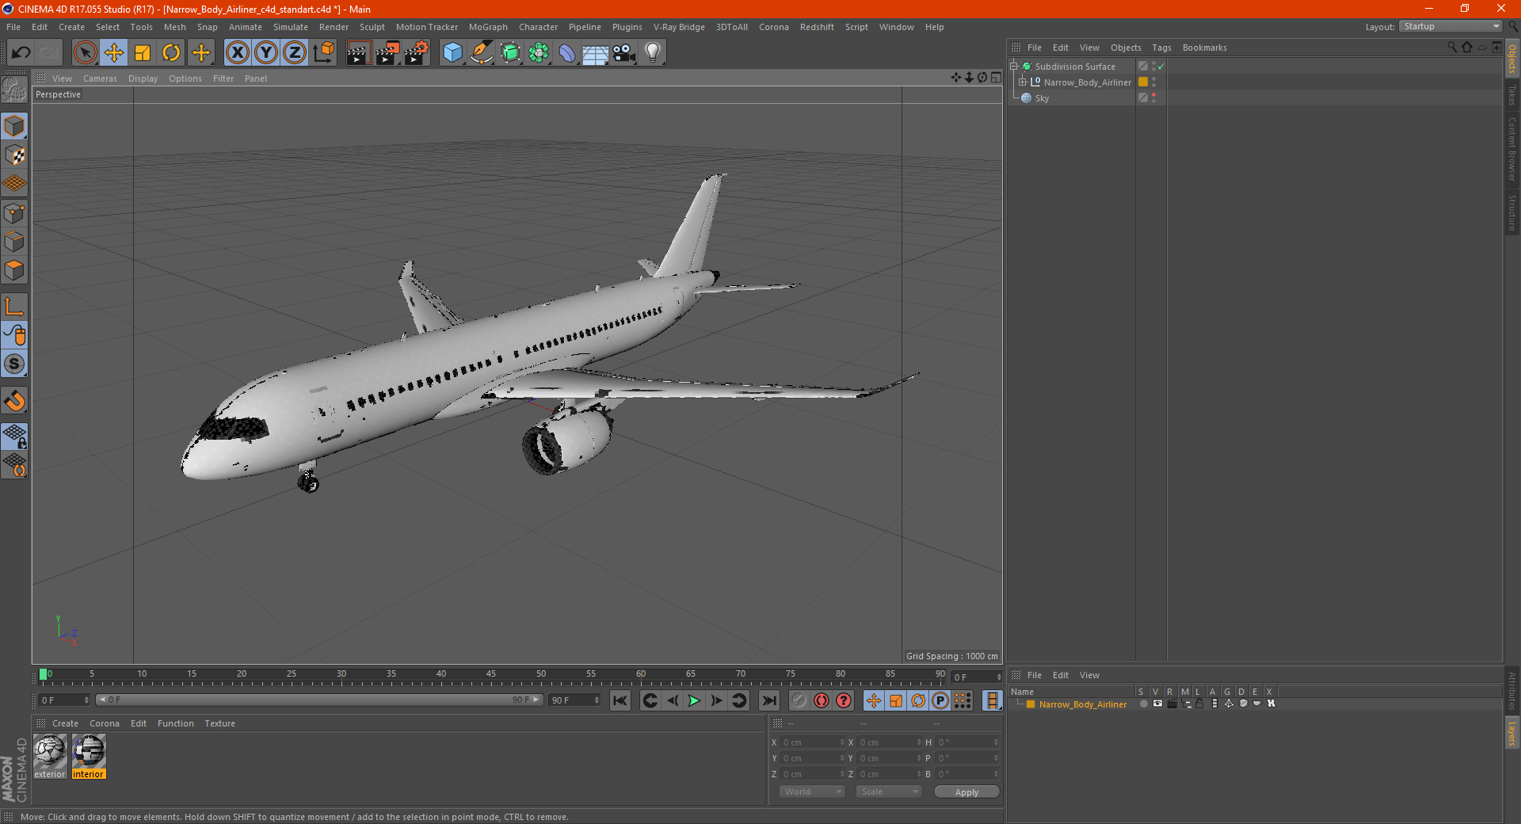Click the timeline preview range slider
Screen dimensions: 1521x824
pyautogui.click(x=319, y=700)
